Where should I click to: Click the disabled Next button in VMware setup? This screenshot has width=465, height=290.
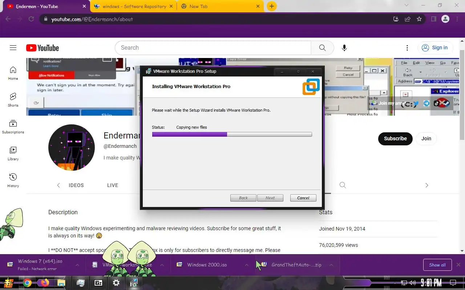click(270, 198)
